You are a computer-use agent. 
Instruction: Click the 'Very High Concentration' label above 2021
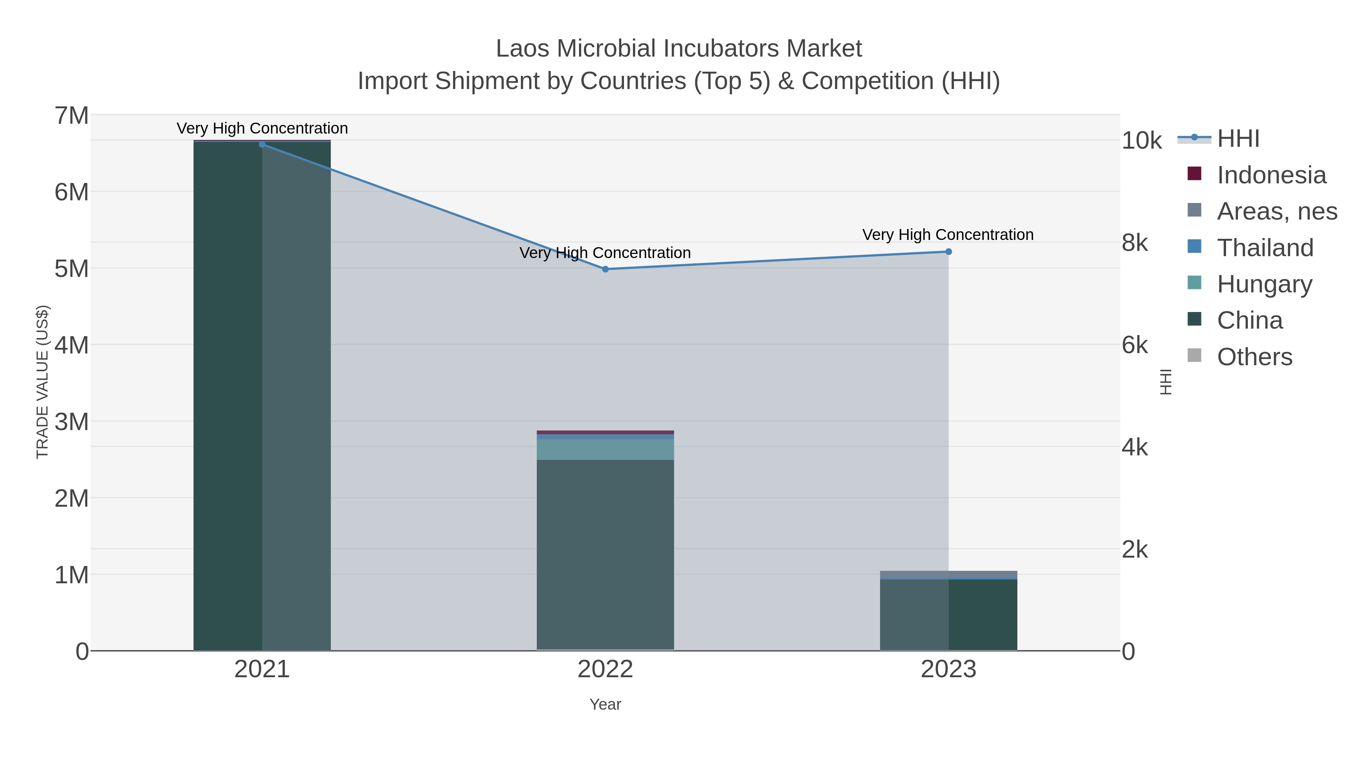[x=262, y=128]
